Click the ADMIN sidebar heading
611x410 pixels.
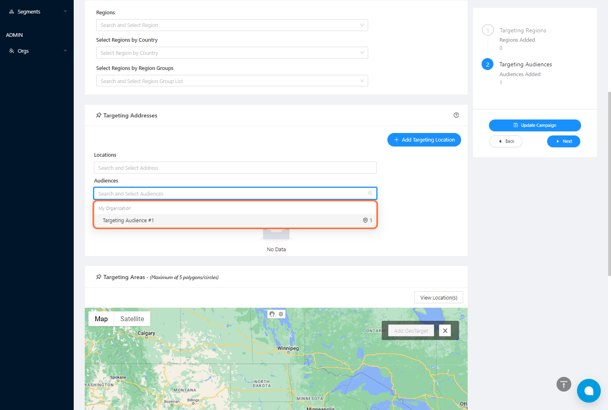coord(14,35)
